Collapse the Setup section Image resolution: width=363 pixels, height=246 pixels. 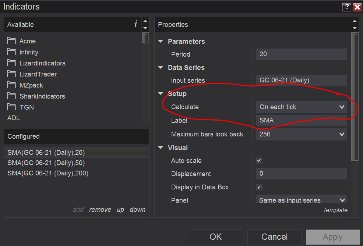click(x=161, y=94)
